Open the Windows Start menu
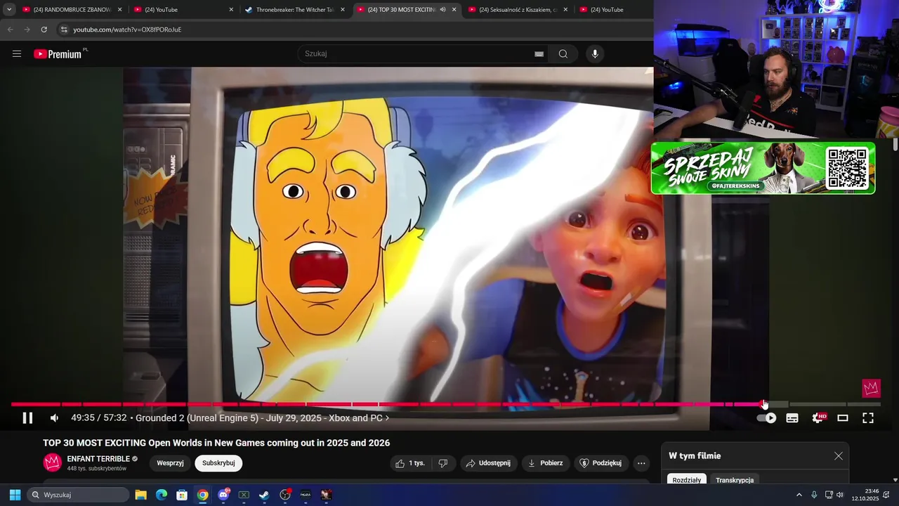Image resolution: width=899 pixels, height=506 pixels. pyautogui.click(x=15, y=495)
